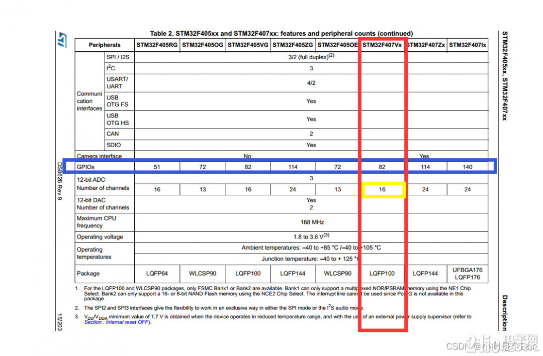The image size is (543, 356).
Task: Click the STM32F405VG column header
Action: tap(248, 45)
